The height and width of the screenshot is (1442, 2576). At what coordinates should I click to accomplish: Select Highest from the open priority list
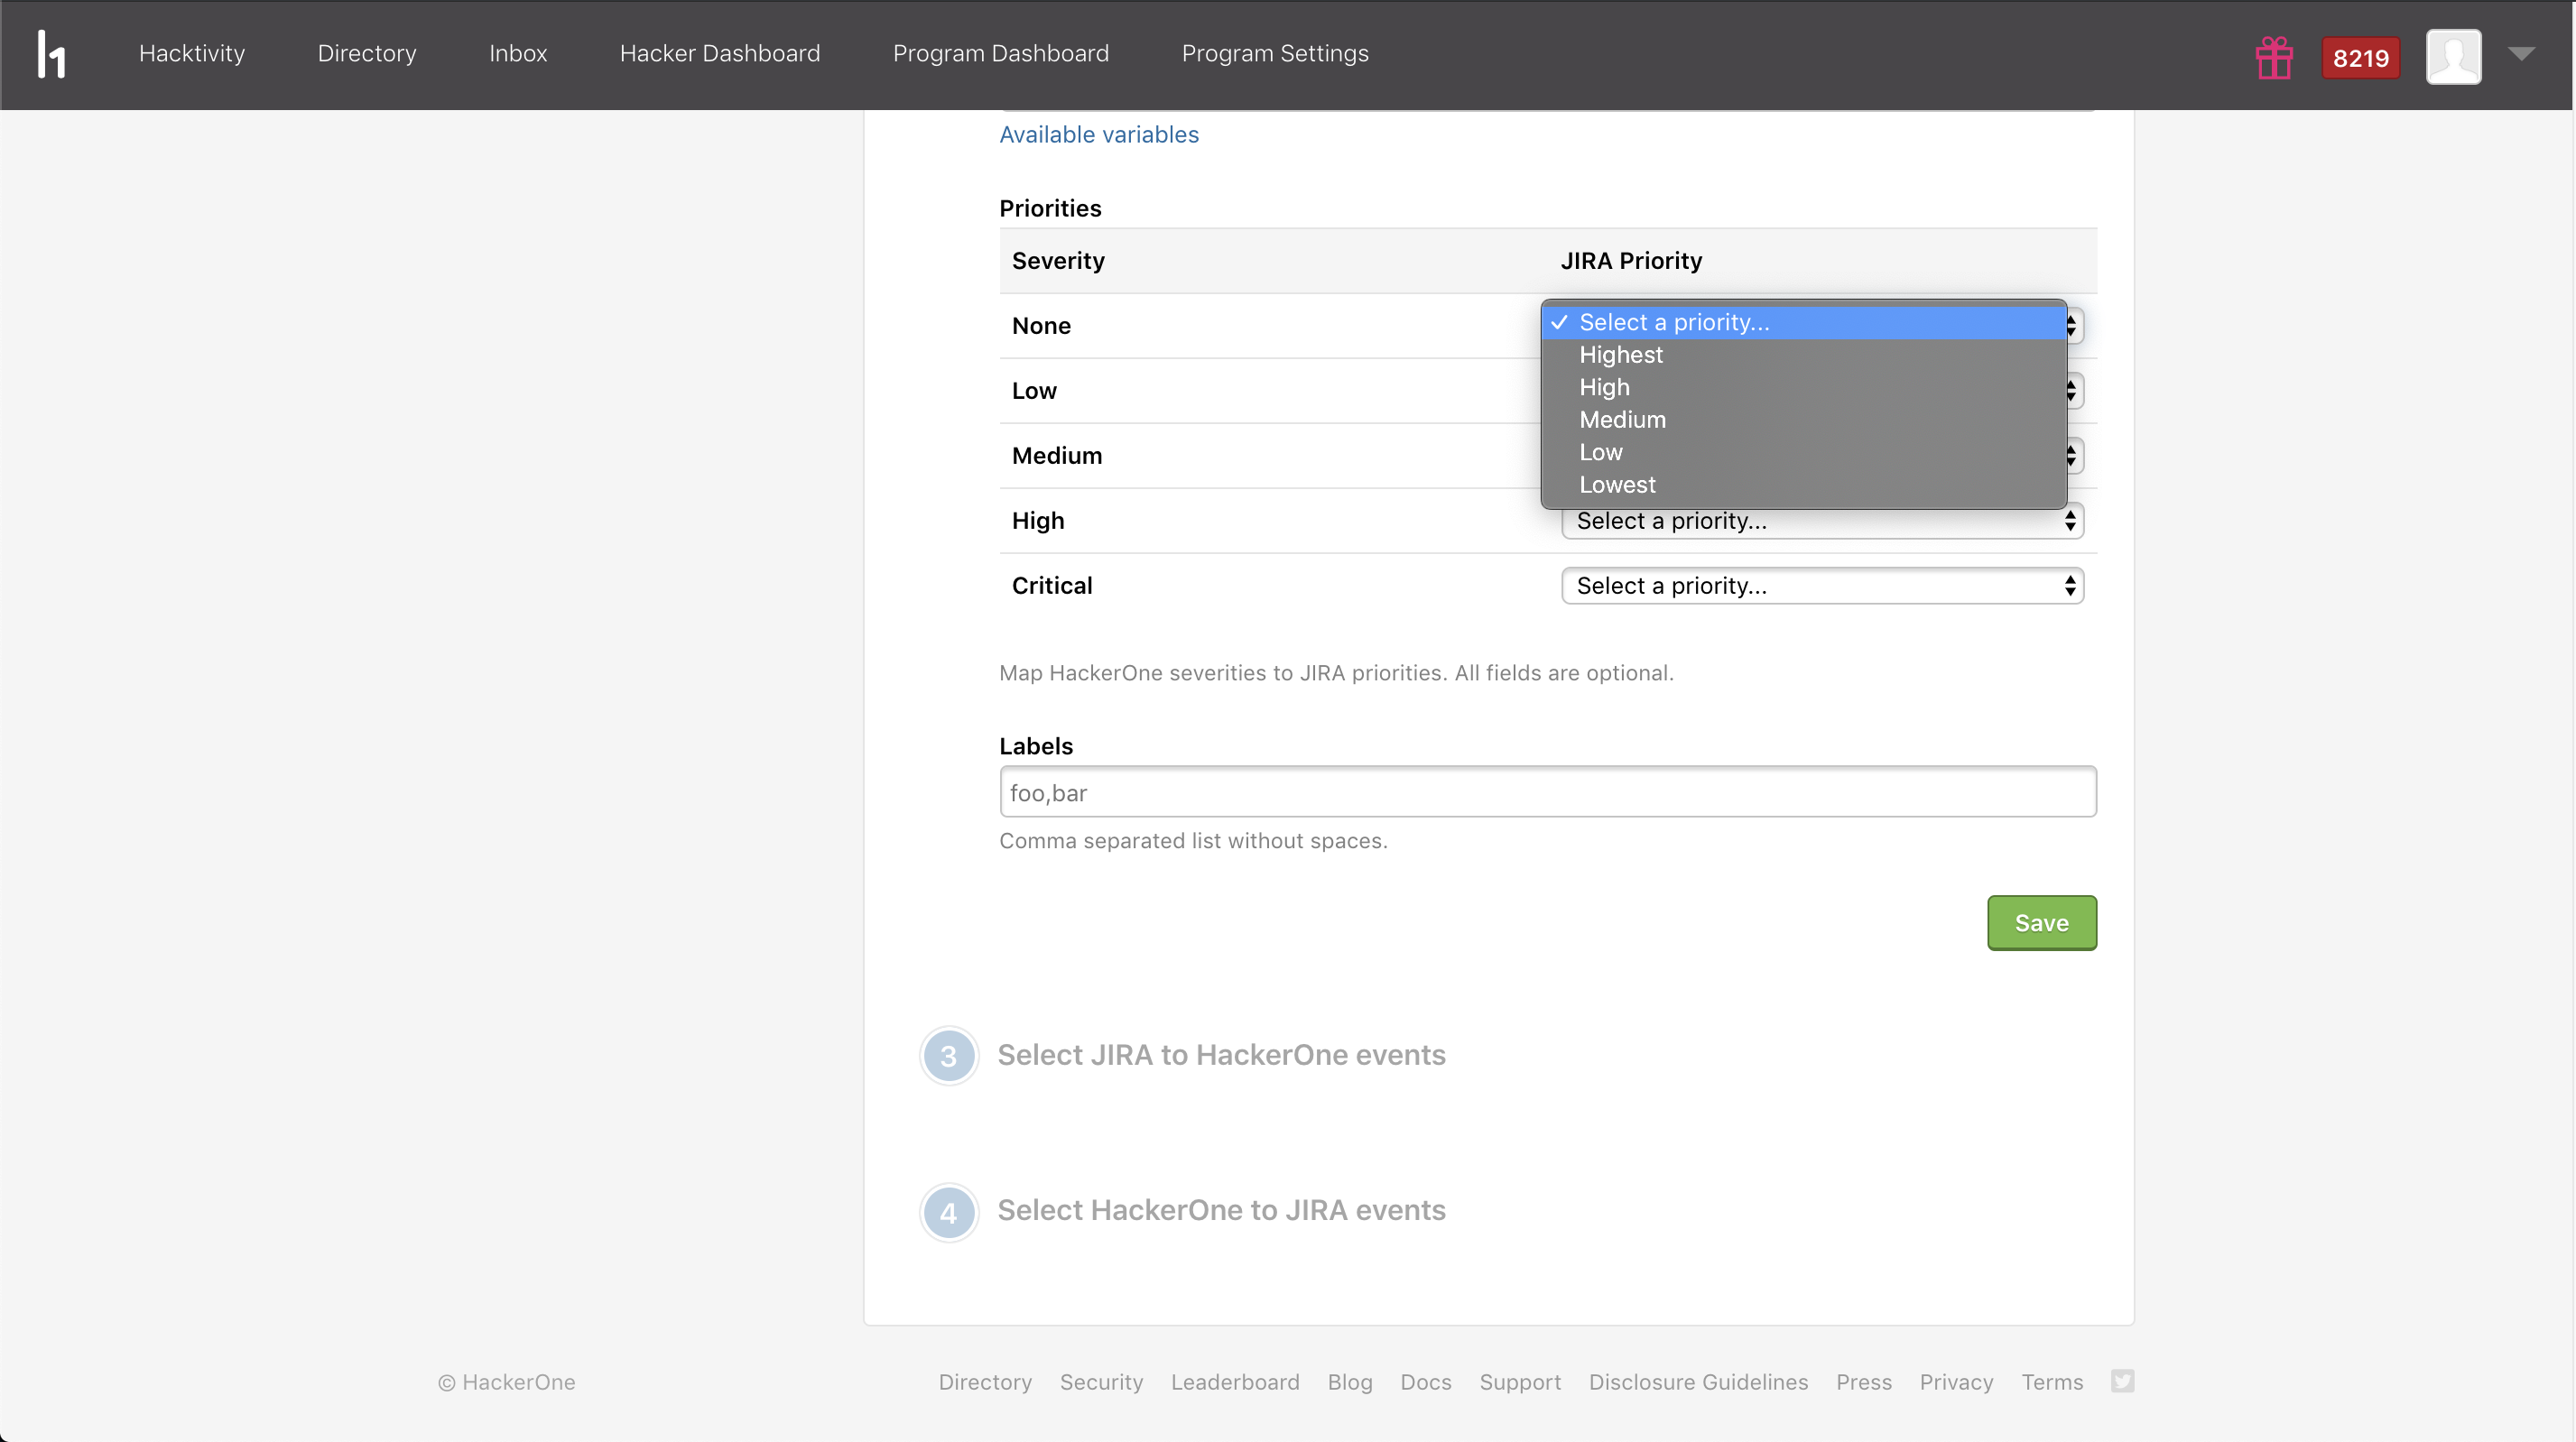[1620, 354]
